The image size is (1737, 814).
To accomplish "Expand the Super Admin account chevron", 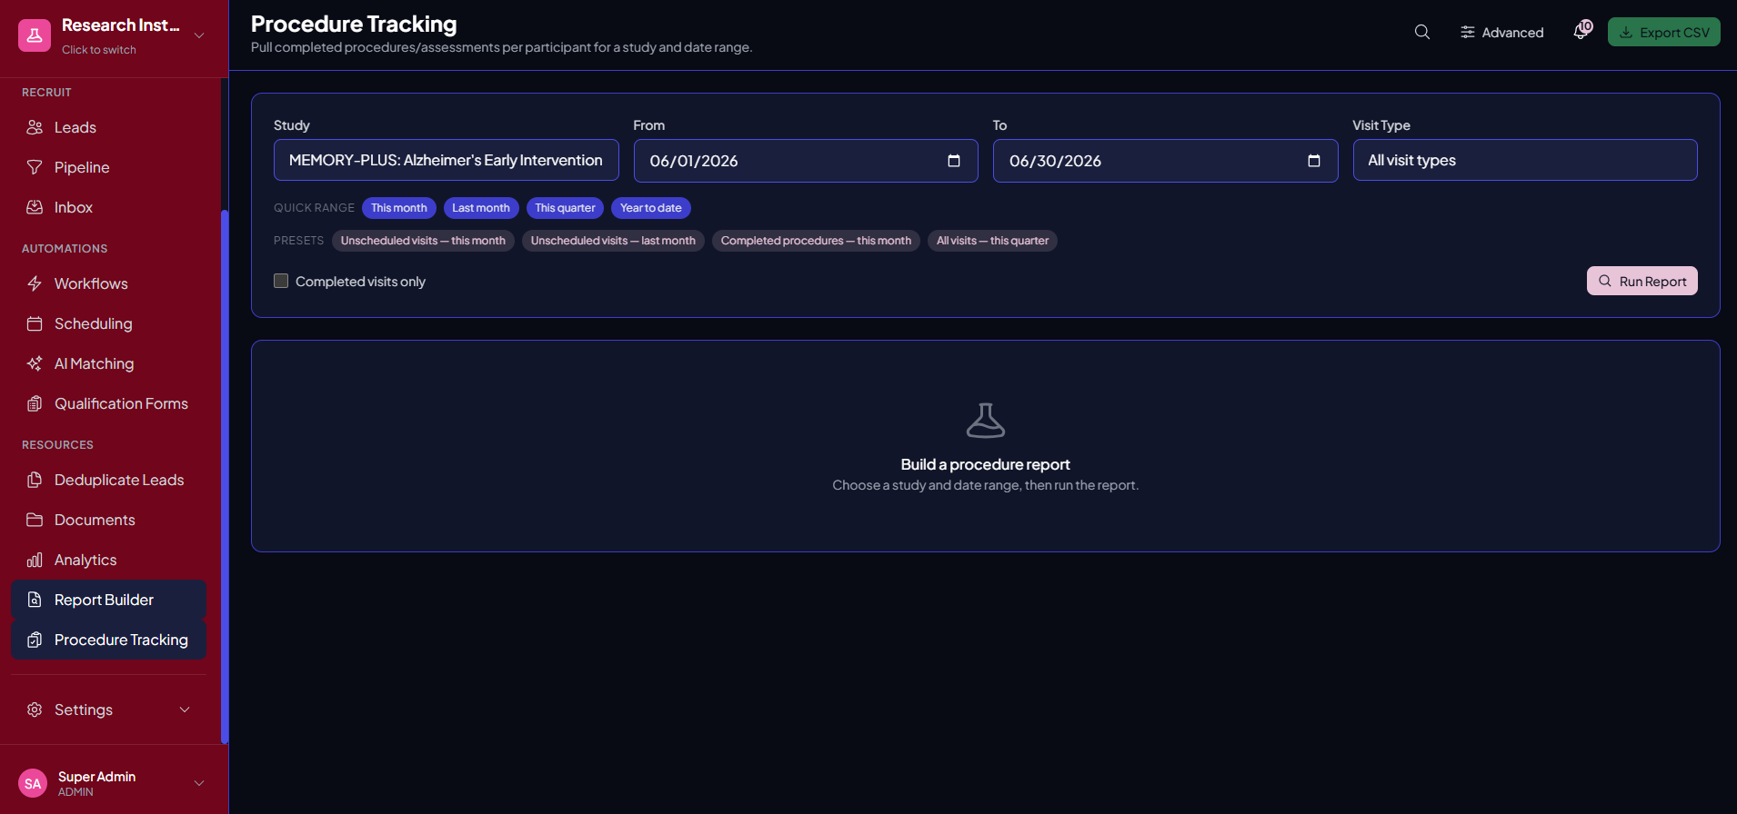I will [199, 783].
